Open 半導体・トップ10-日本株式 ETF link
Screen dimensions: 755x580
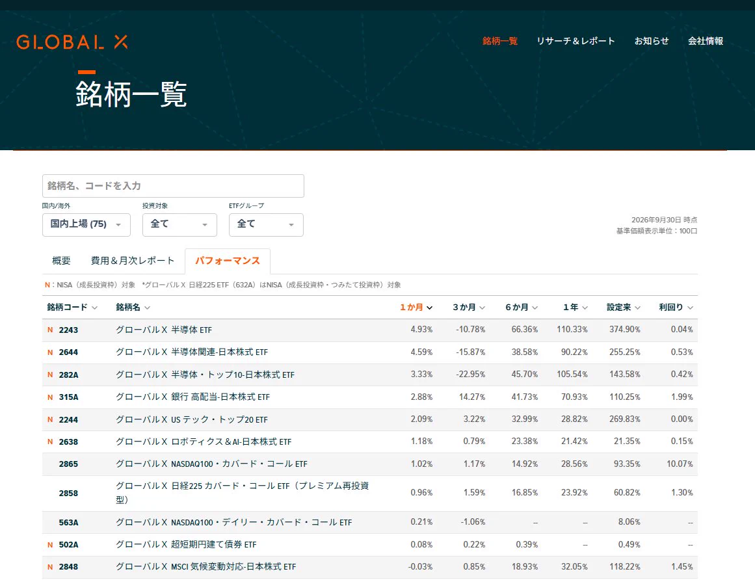(205, 375)
